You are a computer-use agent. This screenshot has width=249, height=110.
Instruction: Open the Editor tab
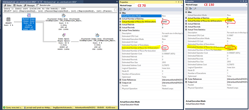(8, 5)
